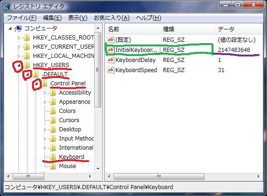Click the Control Panel folder icon
Image resolution: width=267 pixels, height=196 pixels.
[44, 84]
